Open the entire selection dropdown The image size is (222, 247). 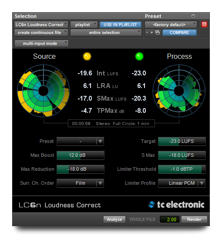(x=106, y=32)
